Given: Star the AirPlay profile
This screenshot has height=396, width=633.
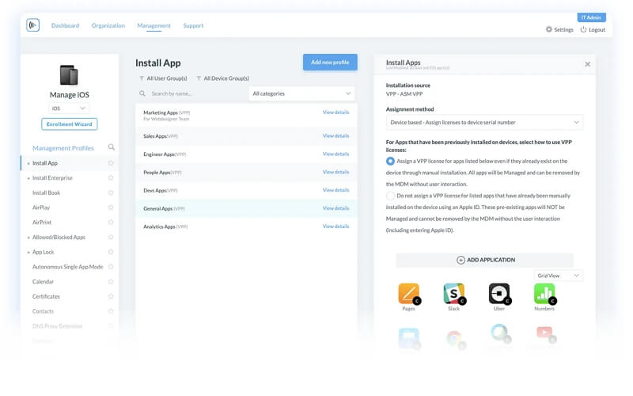Looking at the screenshot, I should pyautogui.click(x=111, y=208).
